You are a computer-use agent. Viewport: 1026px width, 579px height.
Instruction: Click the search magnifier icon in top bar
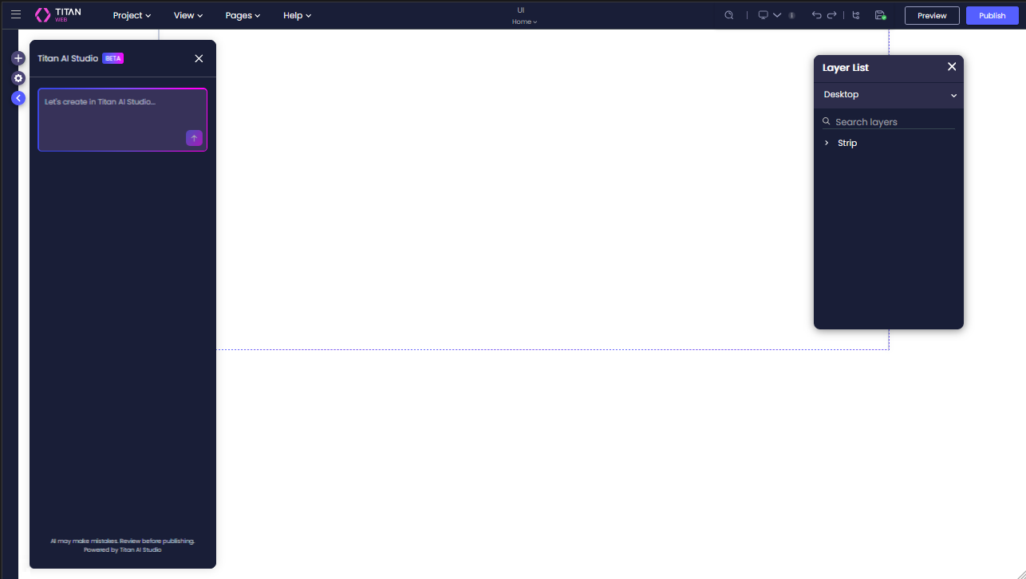pyautogui.click(x=728, y=15)
